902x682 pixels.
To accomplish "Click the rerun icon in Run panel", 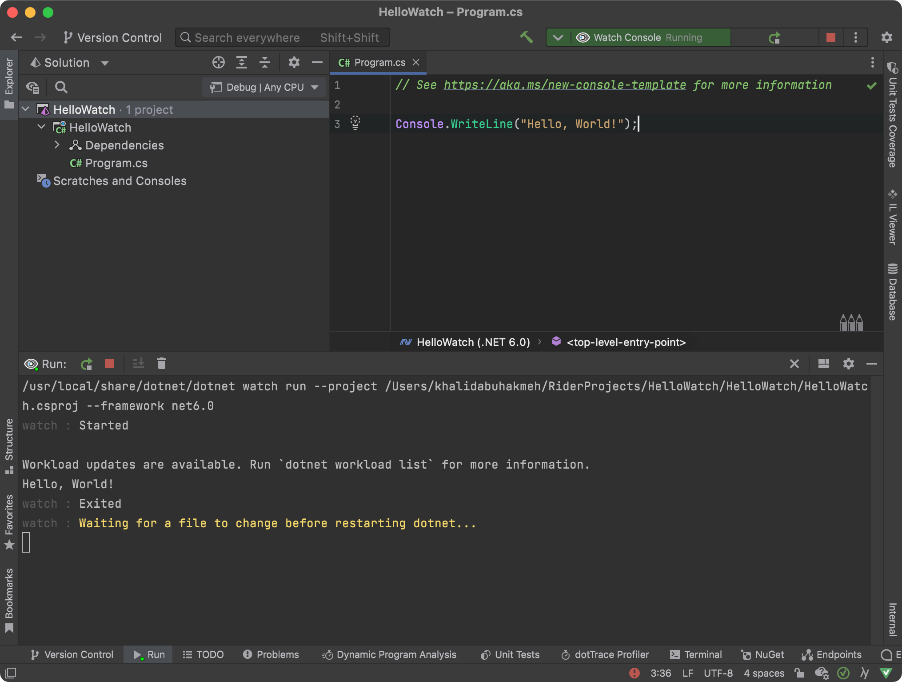I will [x=87, y=364].
